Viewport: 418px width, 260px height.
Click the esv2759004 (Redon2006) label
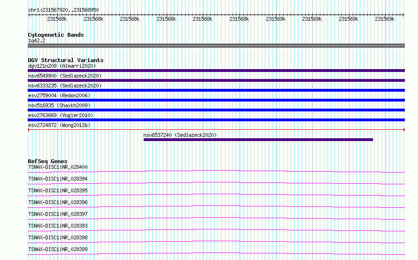pyautogui.click(x=59, y=95)
